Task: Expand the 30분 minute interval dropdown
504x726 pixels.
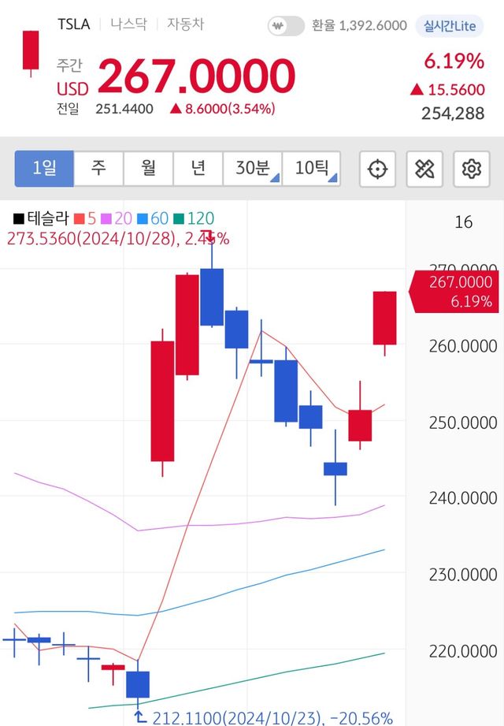Action: click(x=252, y=169)
